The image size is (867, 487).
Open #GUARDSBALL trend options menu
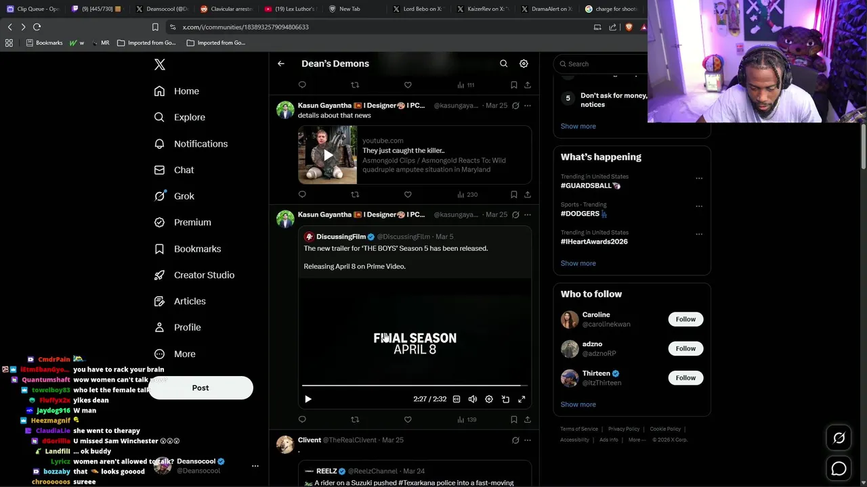pos(699,179)
